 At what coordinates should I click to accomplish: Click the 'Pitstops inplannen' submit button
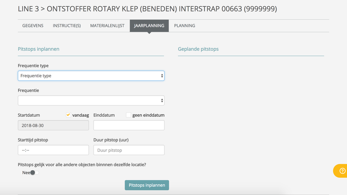(x=147, y=185)
